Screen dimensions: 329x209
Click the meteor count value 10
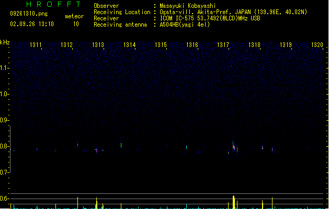click(76, 24)
